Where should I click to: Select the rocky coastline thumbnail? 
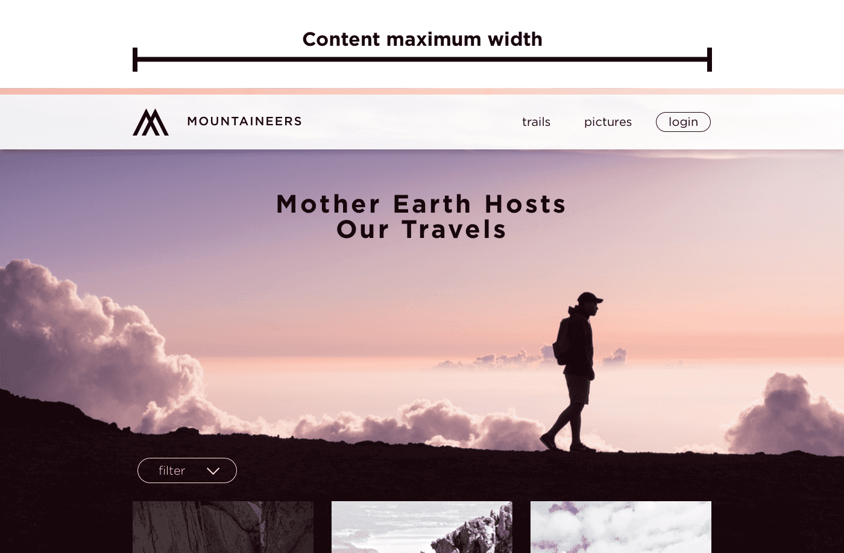pyautogui.click(x=422, y=527)
